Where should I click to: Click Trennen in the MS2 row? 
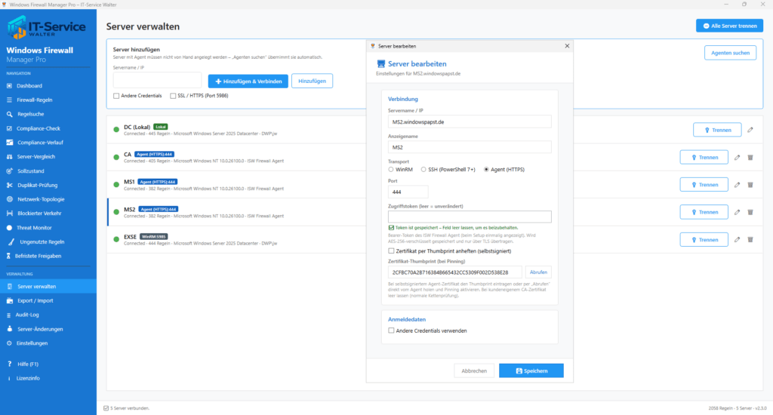(704, 212)
